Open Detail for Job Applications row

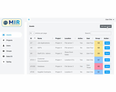click(107, 43)
